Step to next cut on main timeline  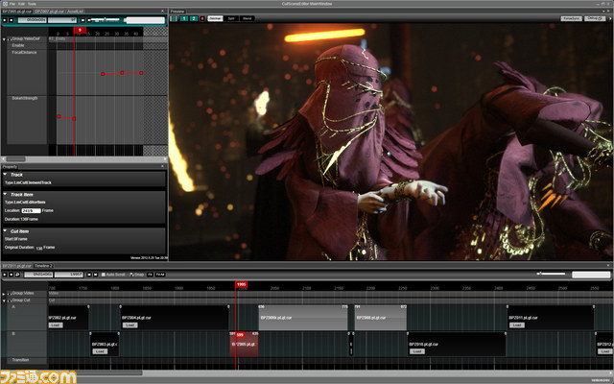(x=95, y=275)
